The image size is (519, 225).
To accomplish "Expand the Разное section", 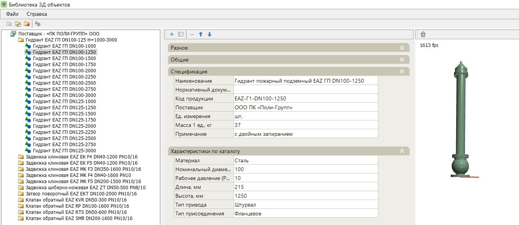I will pyautogui.click(x=402, y=48).
